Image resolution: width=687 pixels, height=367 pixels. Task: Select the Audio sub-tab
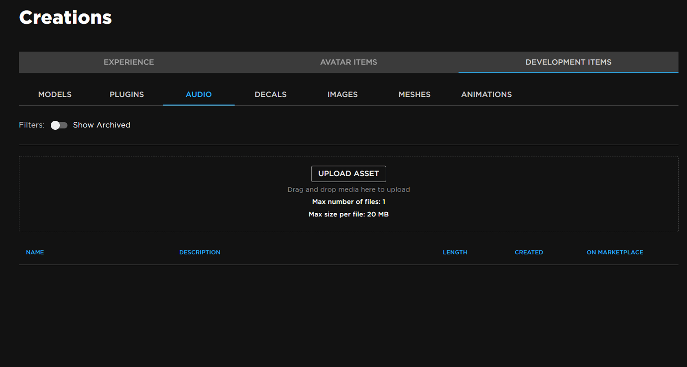198,94
